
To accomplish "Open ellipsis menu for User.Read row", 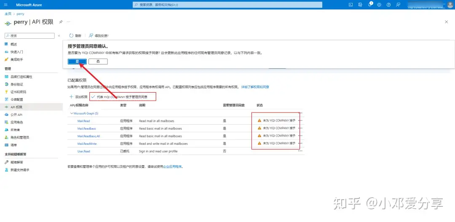I will [x=300, y=151].
